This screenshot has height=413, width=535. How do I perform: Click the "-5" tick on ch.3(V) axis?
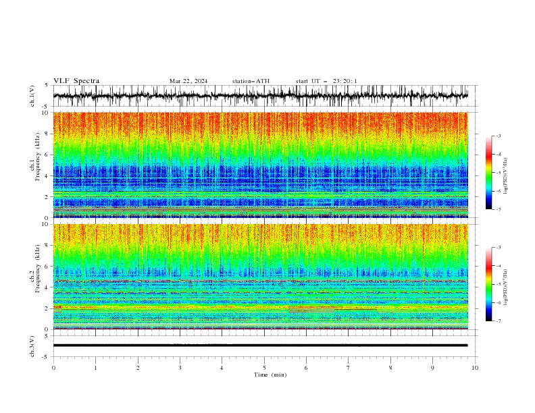[46, 357]
